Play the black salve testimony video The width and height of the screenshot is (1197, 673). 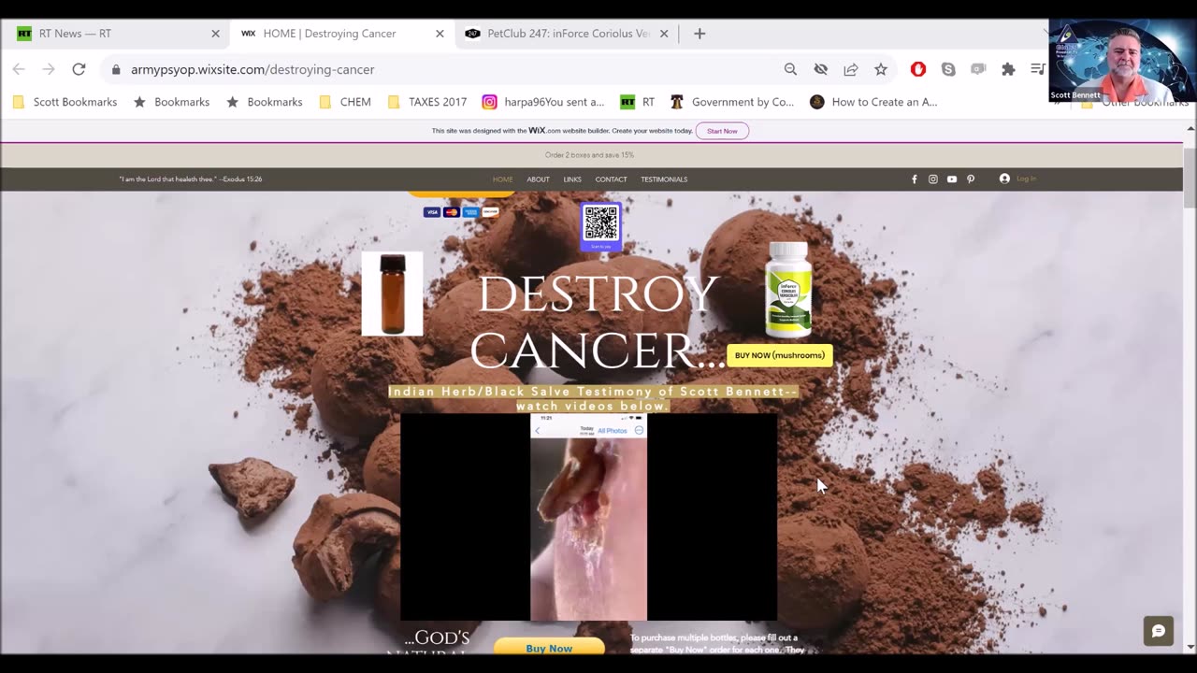(x=588, y=517)
